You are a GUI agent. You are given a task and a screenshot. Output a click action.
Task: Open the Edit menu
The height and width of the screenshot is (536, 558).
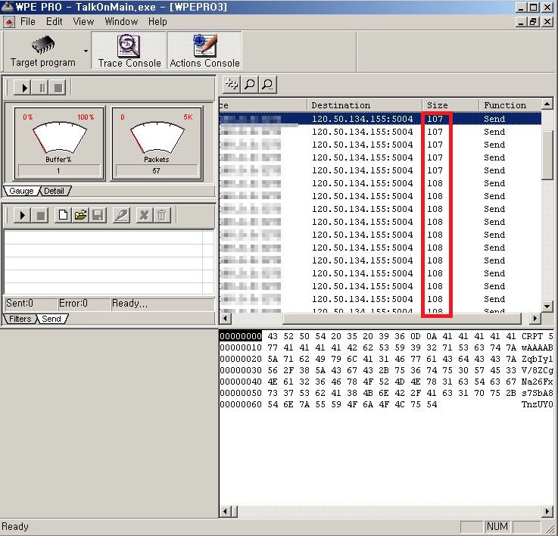[x=54, y=22]
